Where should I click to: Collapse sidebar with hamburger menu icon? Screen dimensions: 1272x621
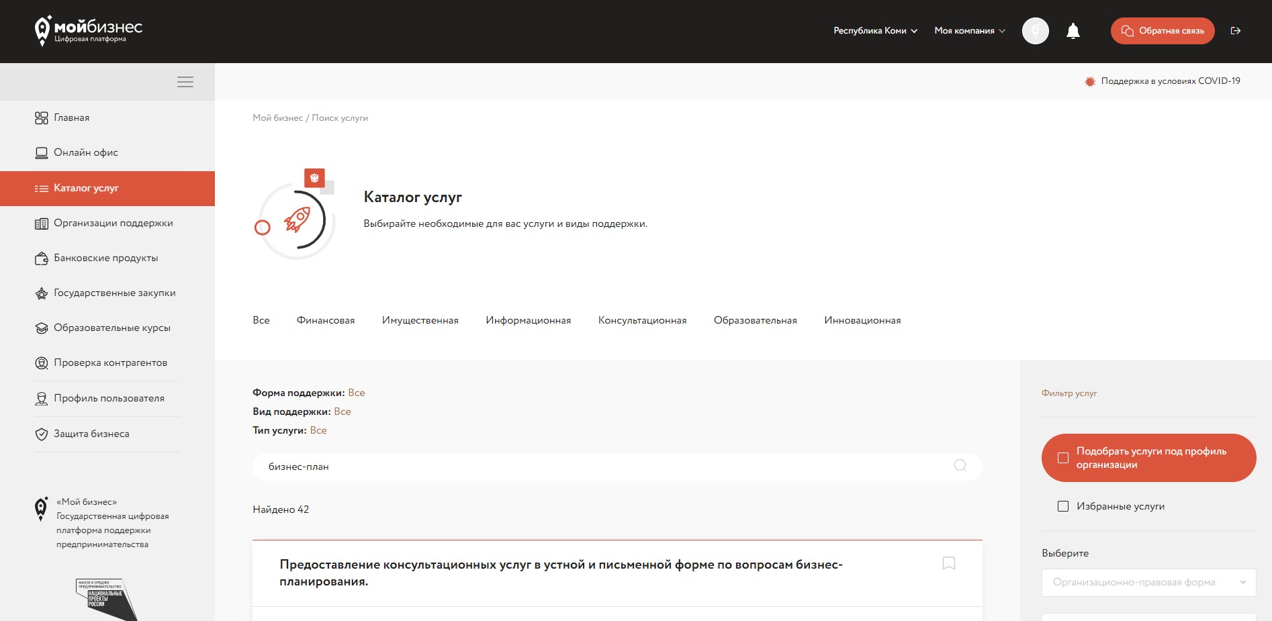coord(185,82)
